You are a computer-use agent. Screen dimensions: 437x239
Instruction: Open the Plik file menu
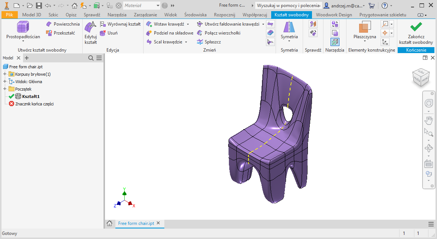(9, 15)
